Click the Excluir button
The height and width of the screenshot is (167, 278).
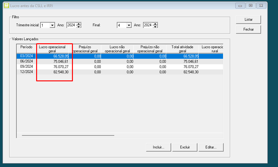coord(185,147)
